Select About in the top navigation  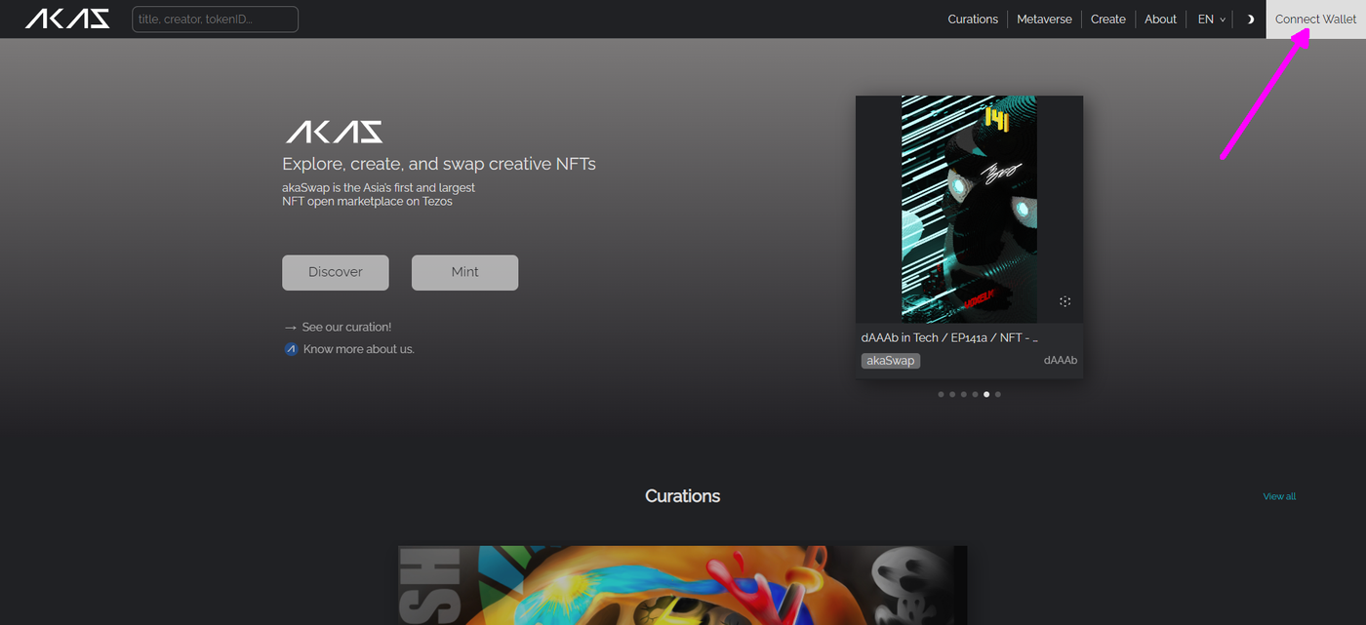point(1161,20)
